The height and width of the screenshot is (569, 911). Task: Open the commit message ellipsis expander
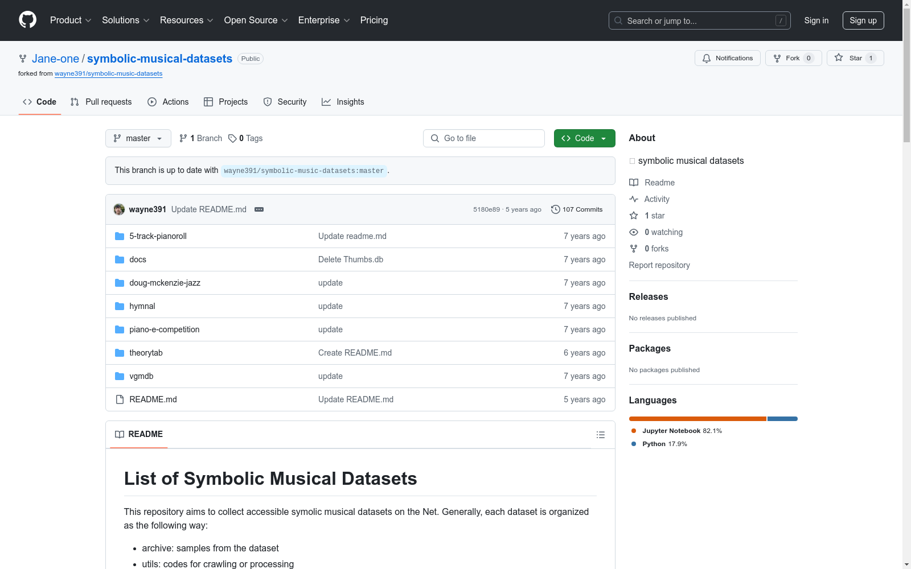point(259,209)
